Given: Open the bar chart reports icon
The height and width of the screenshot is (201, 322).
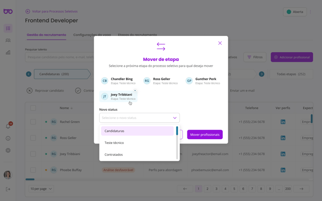Looking at the screenshot, I should click(8, 52).
